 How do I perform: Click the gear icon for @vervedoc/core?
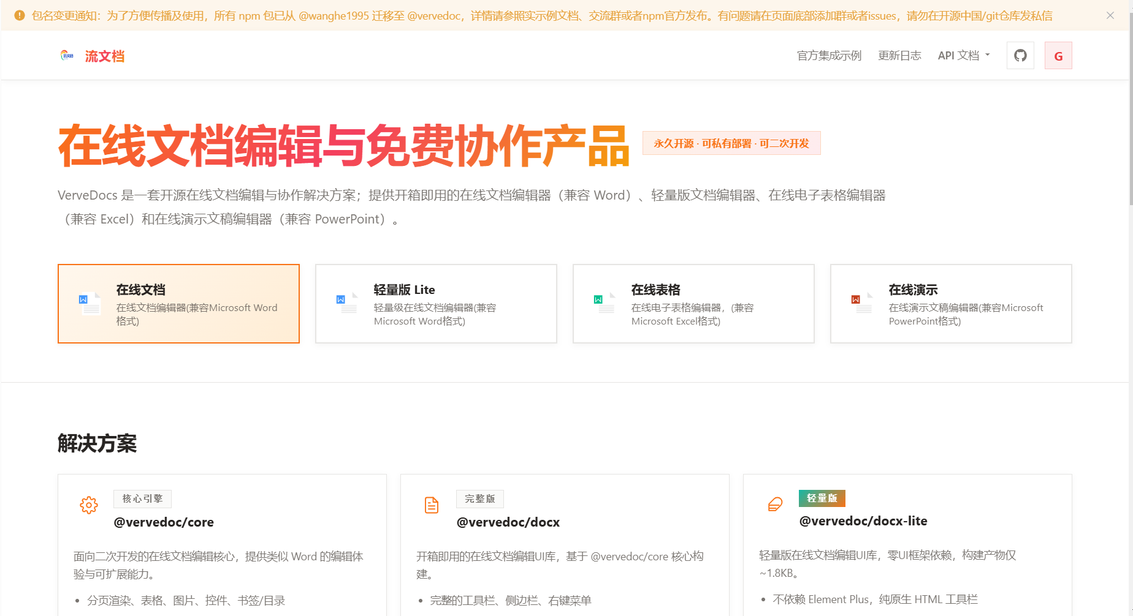tap(89, 505)
